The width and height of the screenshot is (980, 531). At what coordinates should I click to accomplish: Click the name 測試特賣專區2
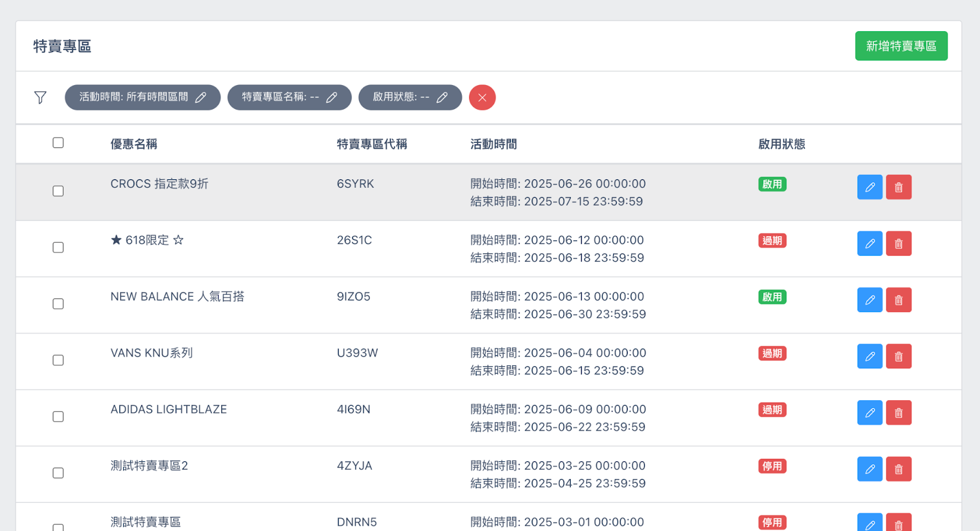(x=149, y=466)
